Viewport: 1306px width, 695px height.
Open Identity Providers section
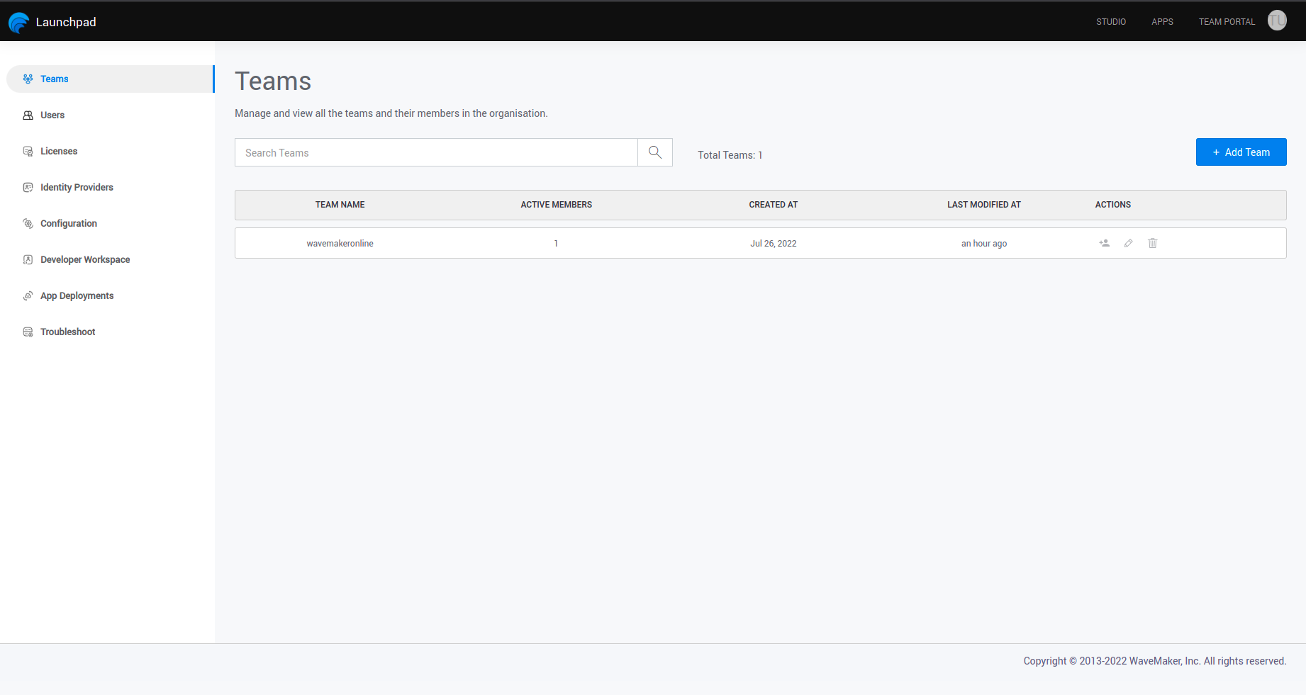pyautogui.click(x=77, y=187)
